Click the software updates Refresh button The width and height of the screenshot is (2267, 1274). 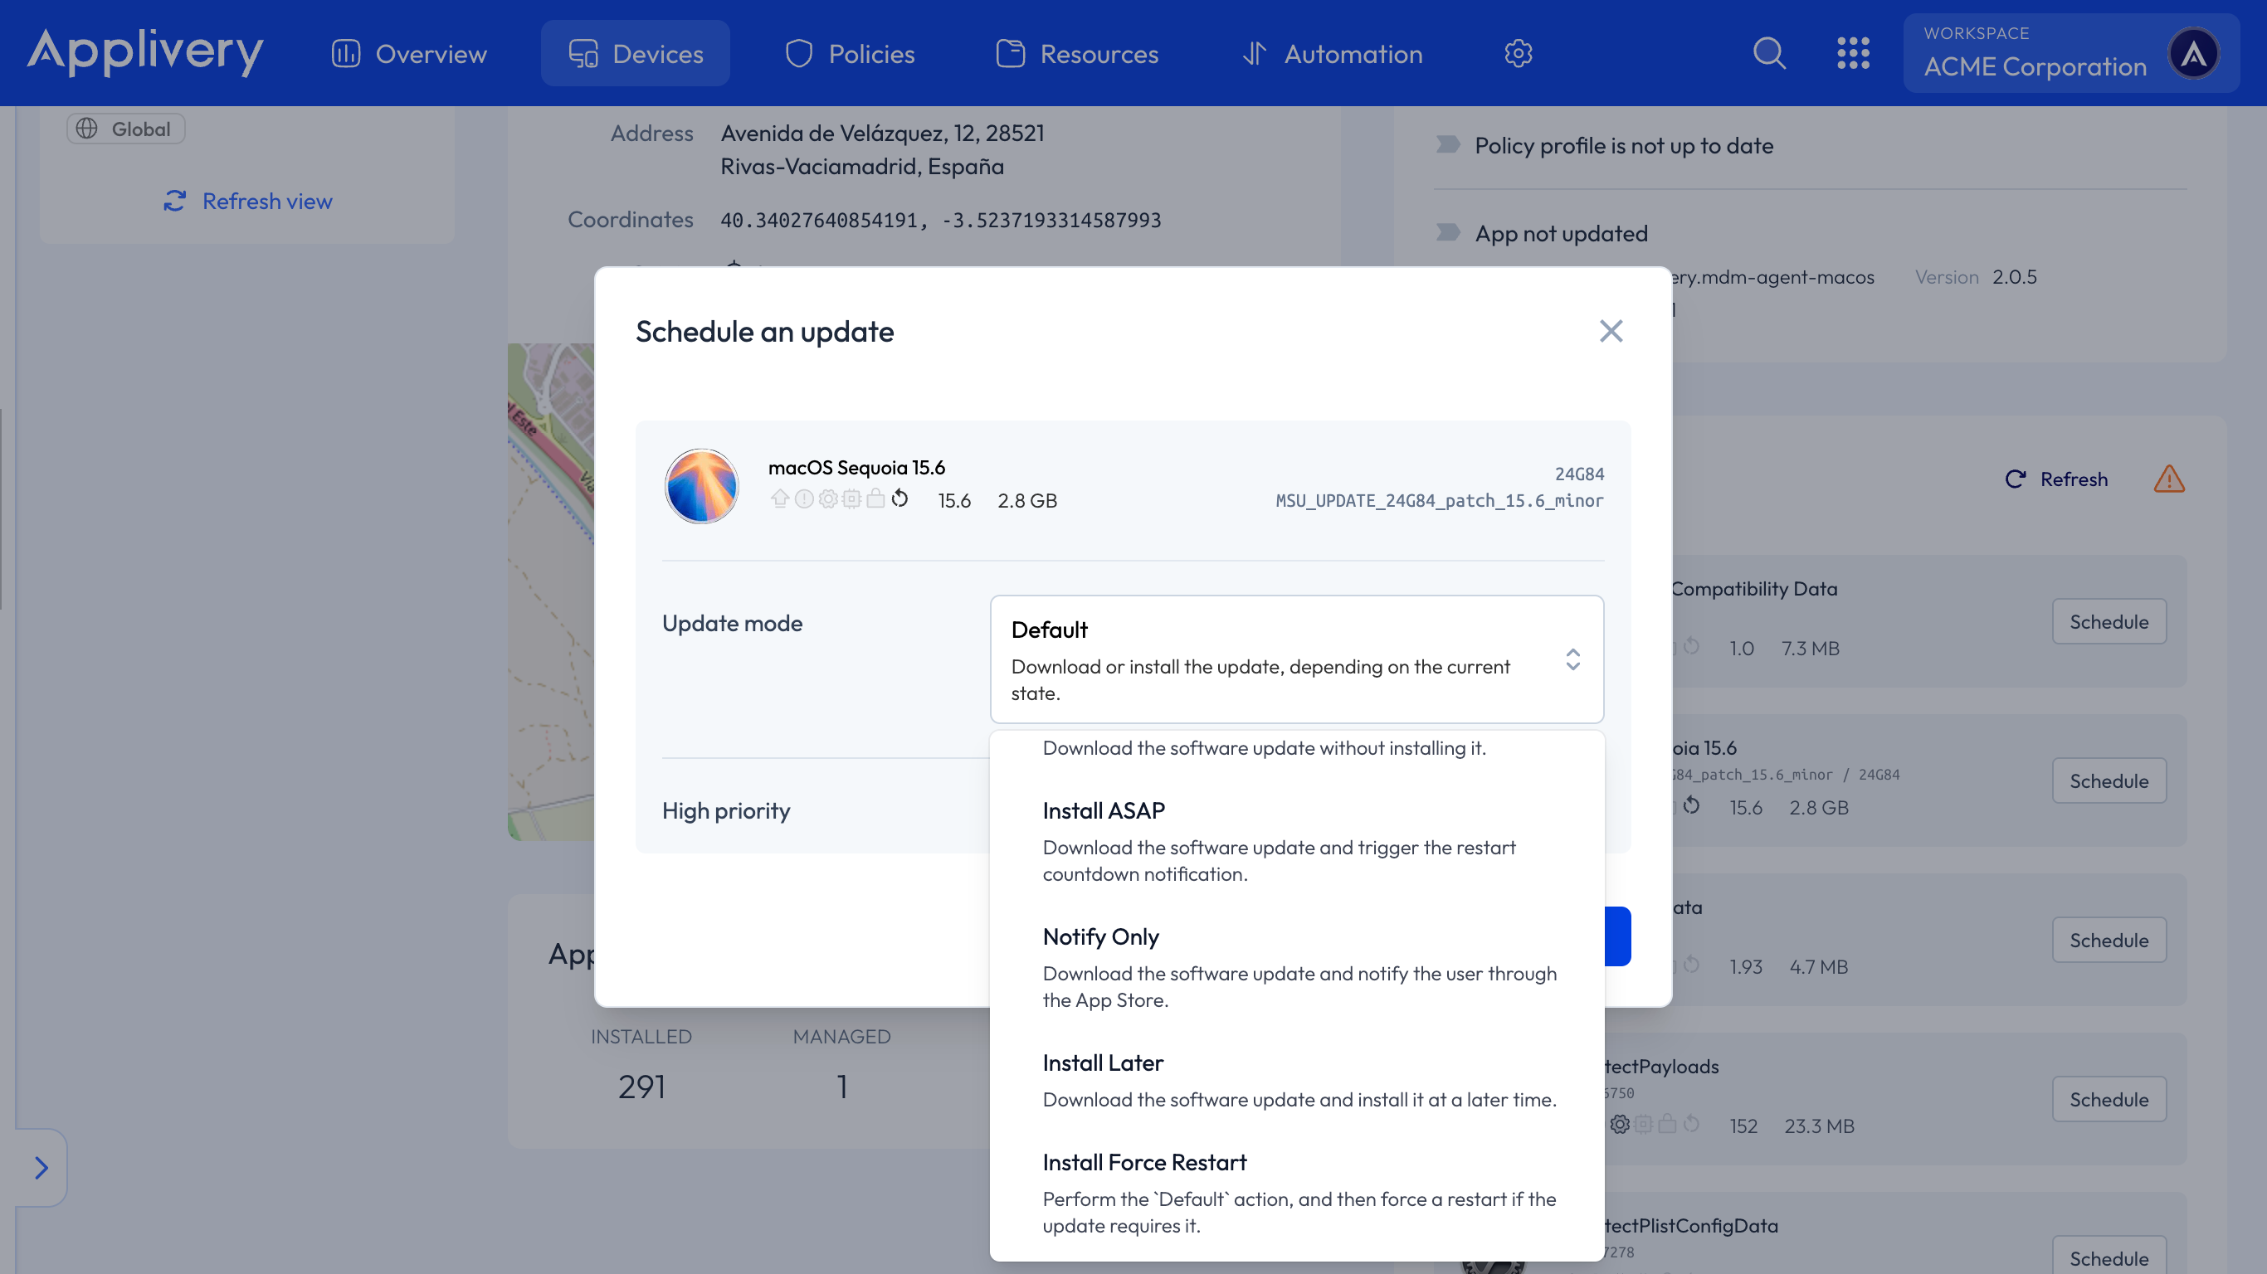pyautogui.click(x=2055, y=479)
